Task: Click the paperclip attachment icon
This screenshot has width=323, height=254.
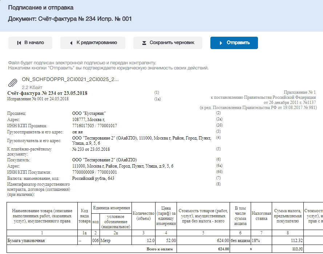Action: coord(13,83)
